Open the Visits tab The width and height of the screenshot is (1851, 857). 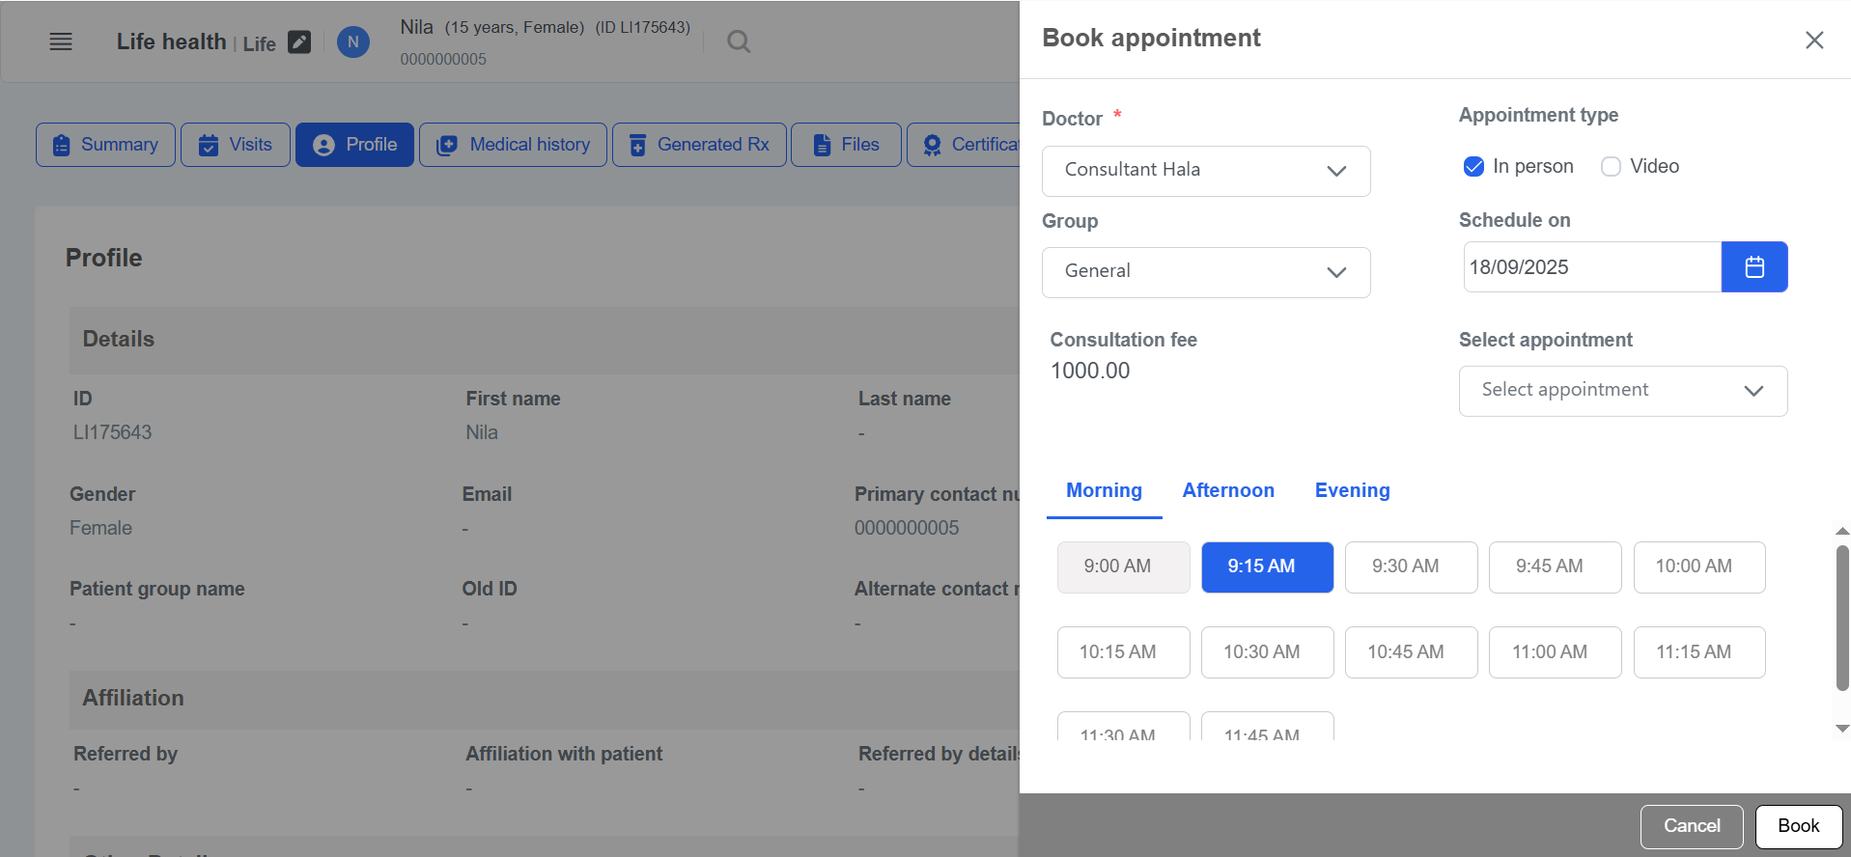[x=236, y=145]
